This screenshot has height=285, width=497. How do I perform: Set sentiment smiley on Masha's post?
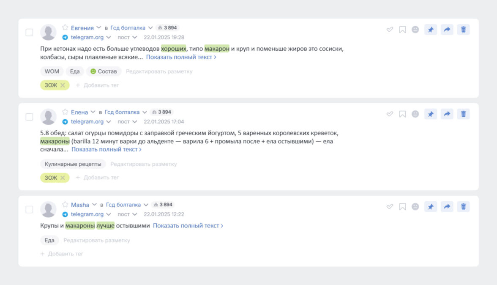tap(415, 206)
